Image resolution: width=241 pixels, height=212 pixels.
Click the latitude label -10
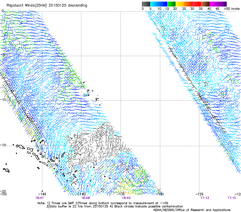click(x=3, y=99)
